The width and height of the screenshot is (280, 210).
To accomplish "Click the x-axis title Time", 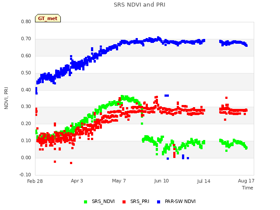I will click(248, 188).
